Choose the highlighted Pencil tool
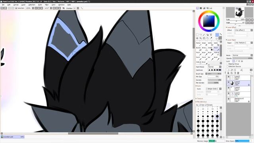 pos(216,49)
